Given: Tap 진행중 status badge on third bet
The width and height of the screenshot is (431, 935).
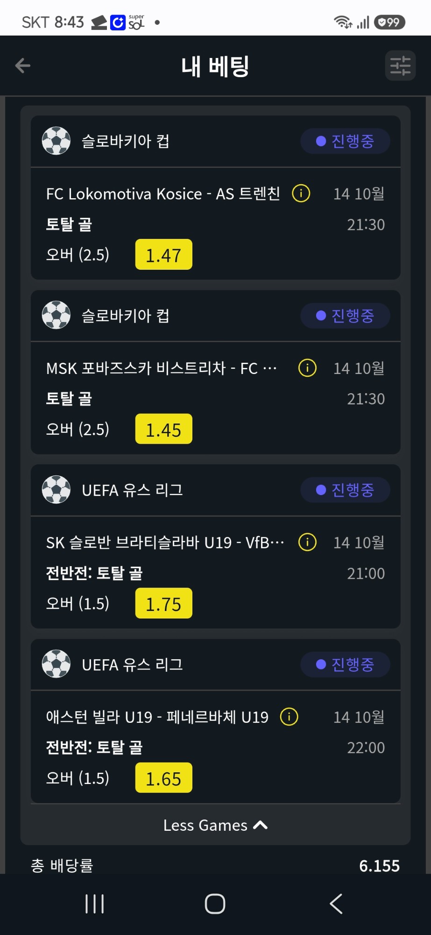Looking at the screenshot, I should 345,490.
